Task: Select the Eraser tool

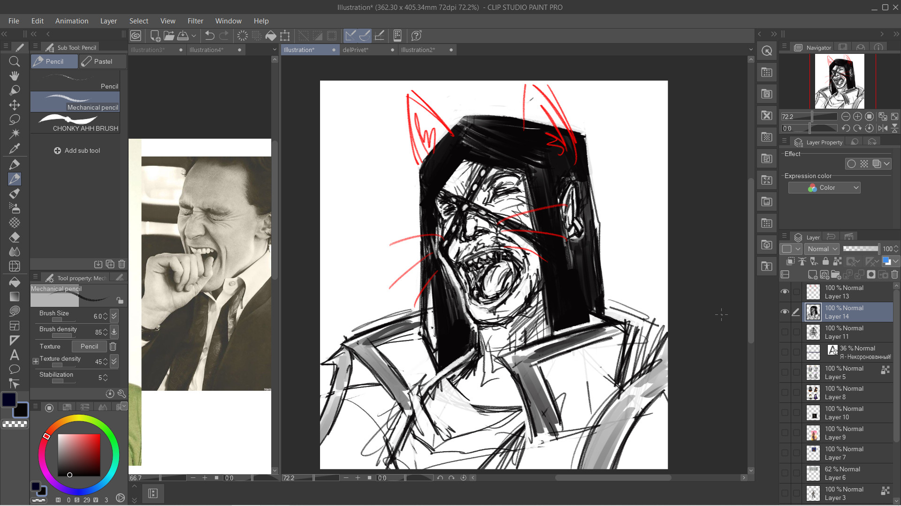Action: (x=15, y=237)
